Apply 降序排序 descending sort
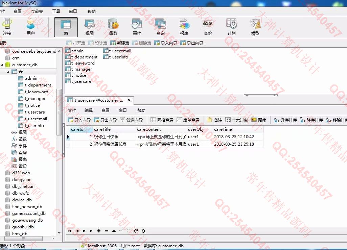This screenshot has height=250, width=347. pyautogui.click(x=311, y=120)
